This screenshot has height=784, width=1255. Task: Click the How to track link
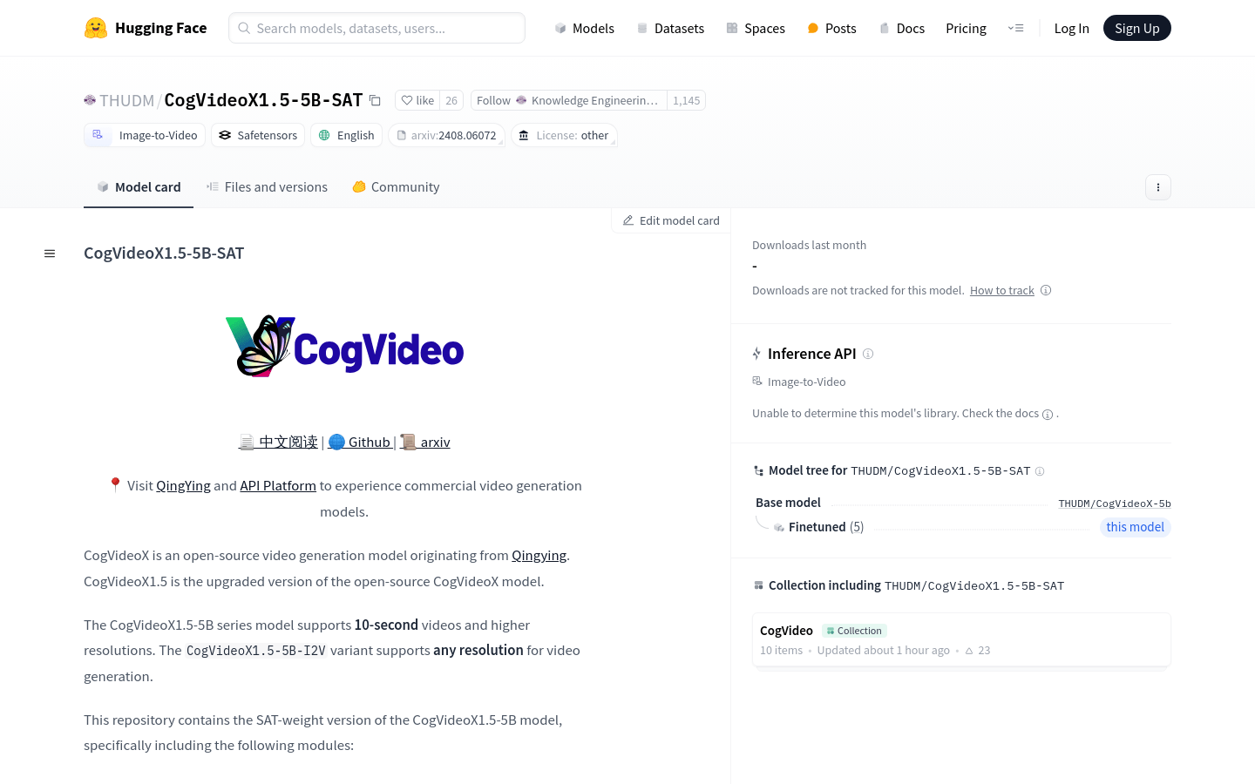point(1001,290)
